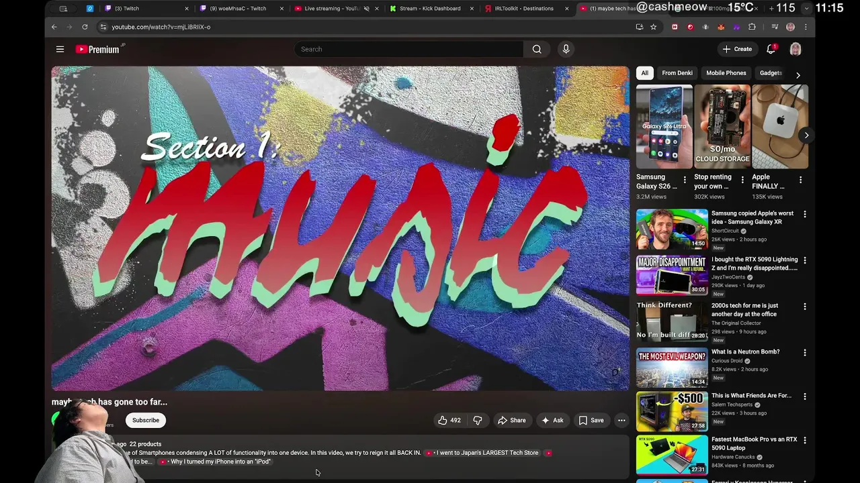Unmute the Live streaming tab's muted speaker icon
This screenshot has width=860, height=483.
(x=367, y=9)
